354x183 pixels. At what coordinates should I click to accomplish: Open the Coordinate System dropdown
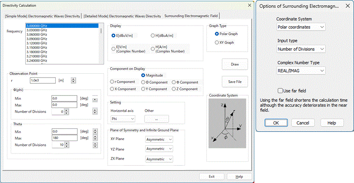pyautogui.click(x=301, y=27)
